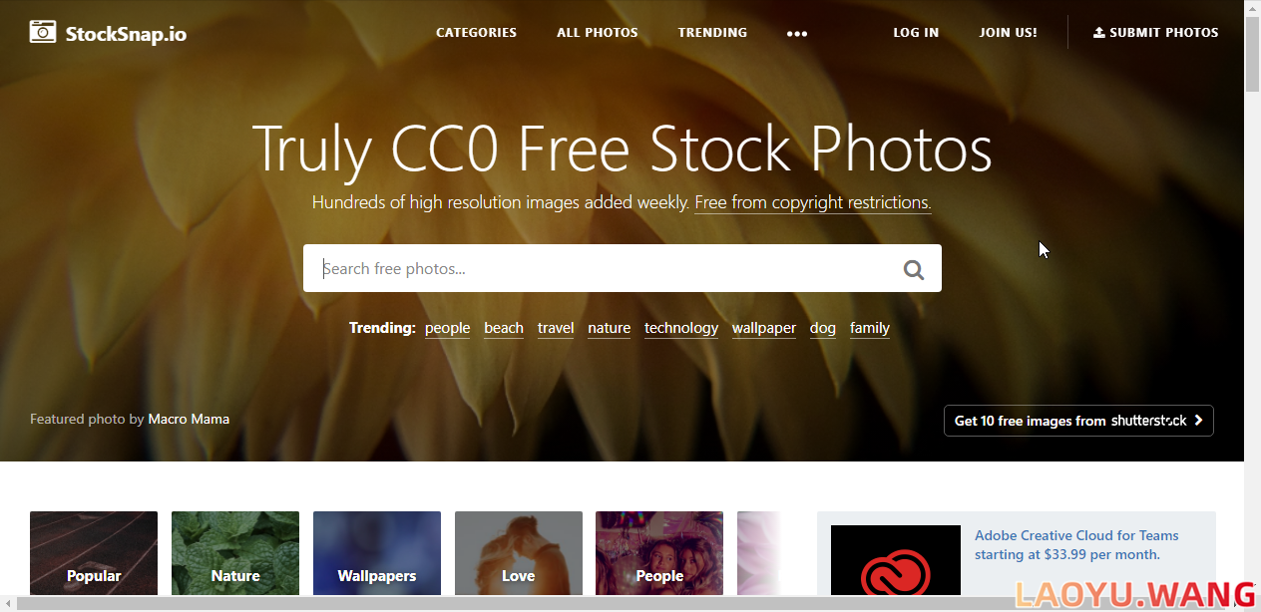Select the trending tag 'beach'

(x=504, y=328)
